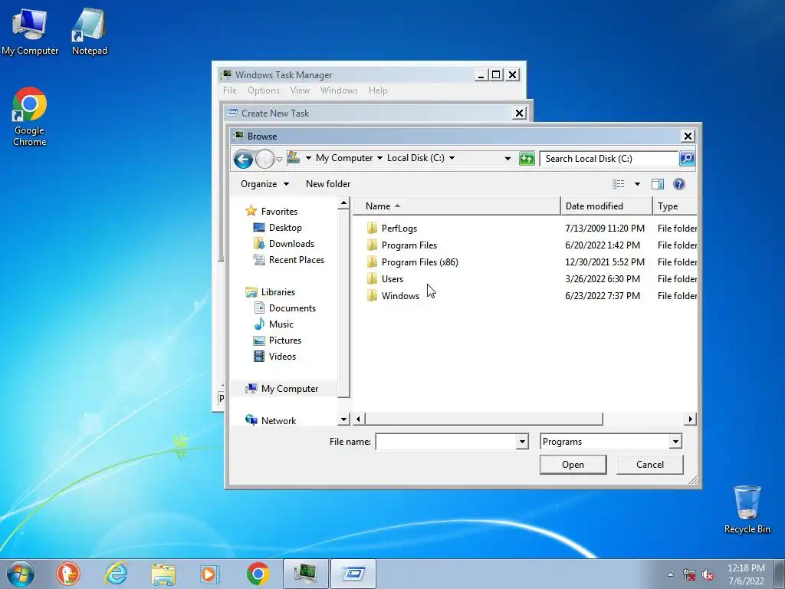This screenshot has width=785, height=589.
Task: Click the Open button
Action: pyautogui.click(x=573, y=464)
